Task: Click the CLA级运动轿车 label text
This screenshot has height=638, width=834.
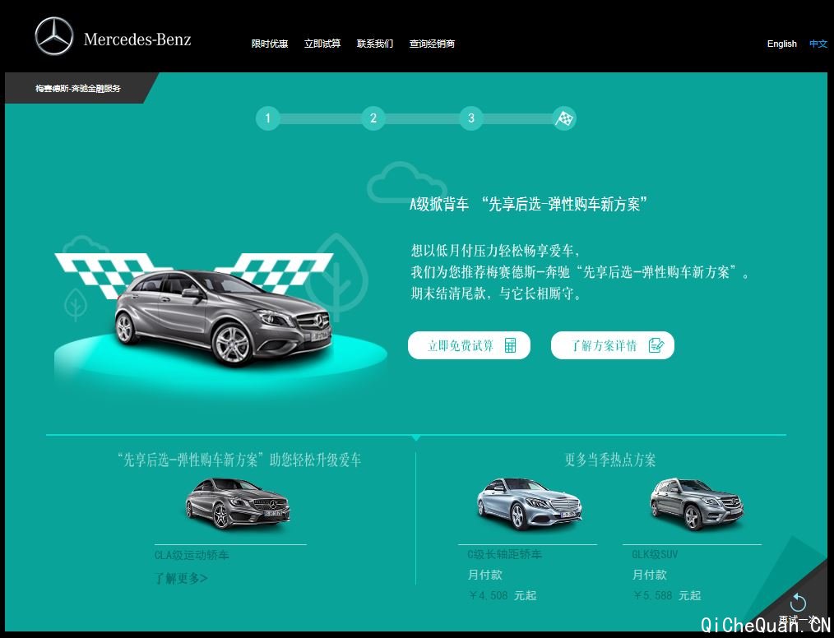Action: (192, 556)
